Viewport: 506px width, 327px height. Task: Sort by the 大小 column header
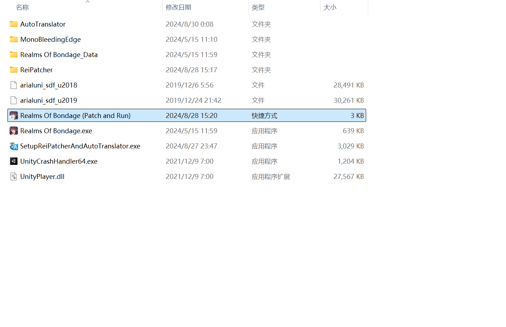[330, 7]
